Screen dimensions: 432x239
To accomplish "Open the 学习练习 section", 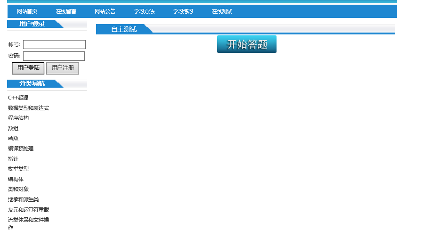I will (183, 12).
